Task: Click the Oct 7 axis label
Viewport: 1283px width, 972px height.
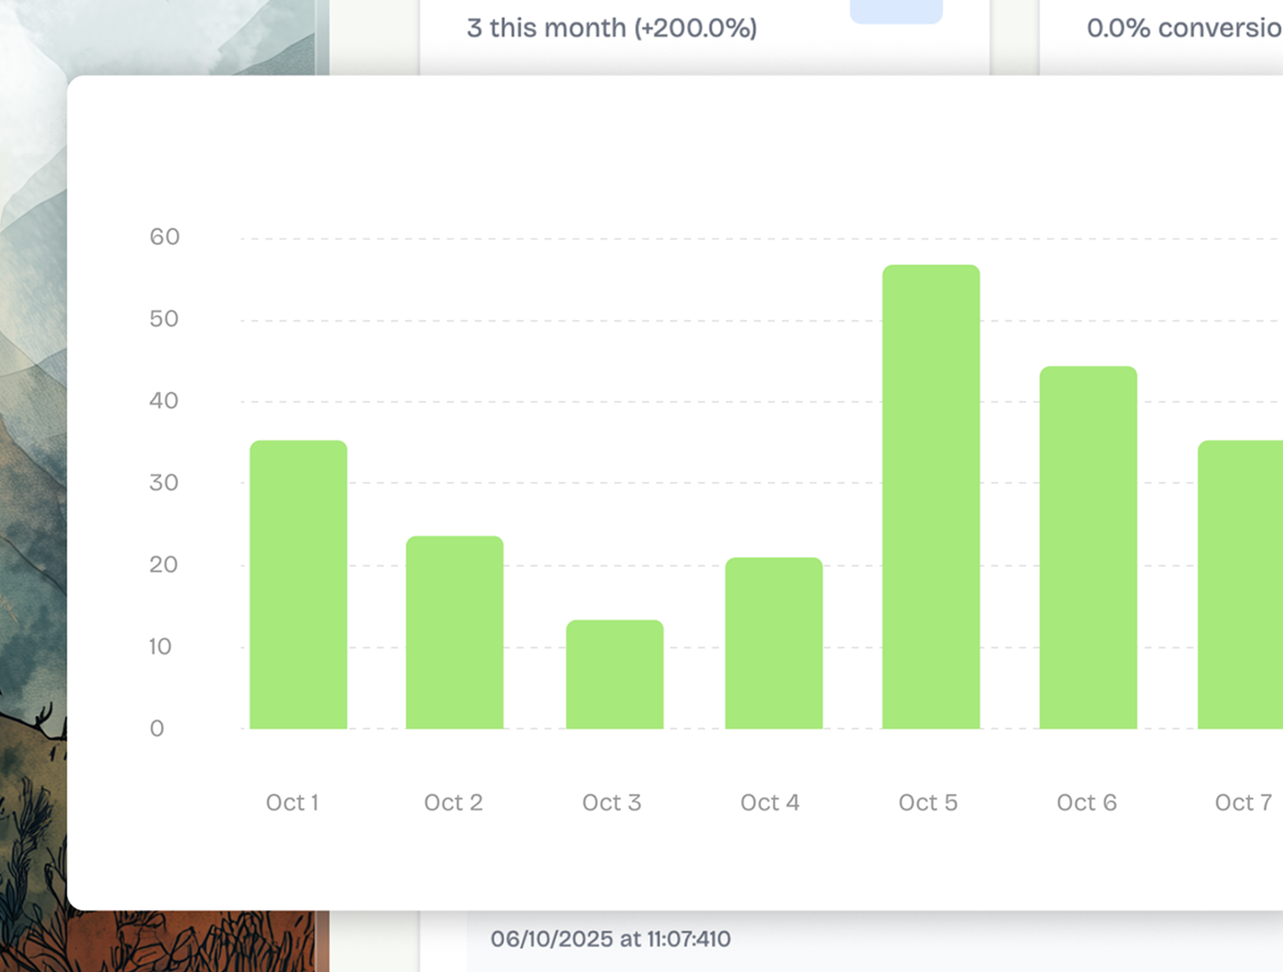Action: pos(1242,802)
